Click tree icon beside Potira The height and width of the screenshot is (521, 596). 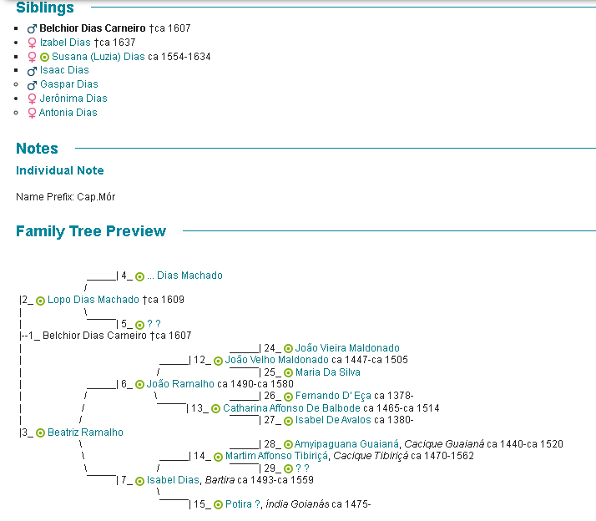(x=218, y=505)
